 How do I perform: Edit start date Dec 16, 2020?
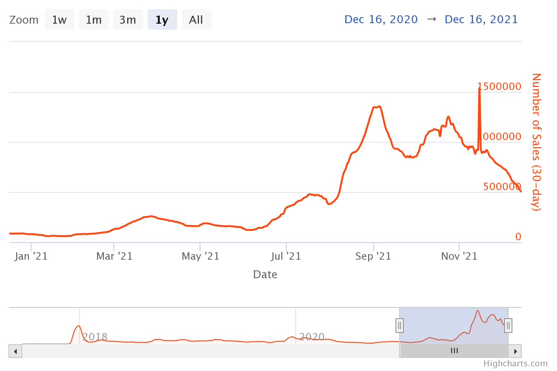(x=381, y=19)
